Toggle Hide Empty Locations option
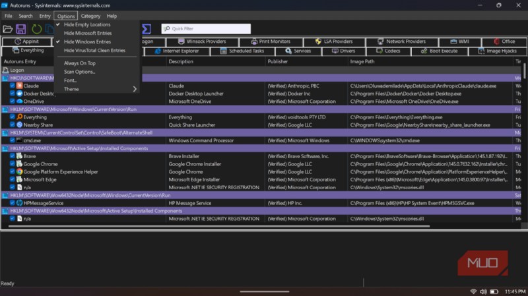The height and width of the screenshot is (296, 528). click(96, 24)
